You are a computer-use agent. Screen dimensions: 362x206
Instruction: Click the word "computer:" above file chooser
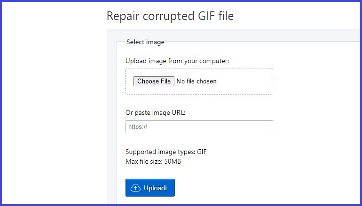[213, 61]
